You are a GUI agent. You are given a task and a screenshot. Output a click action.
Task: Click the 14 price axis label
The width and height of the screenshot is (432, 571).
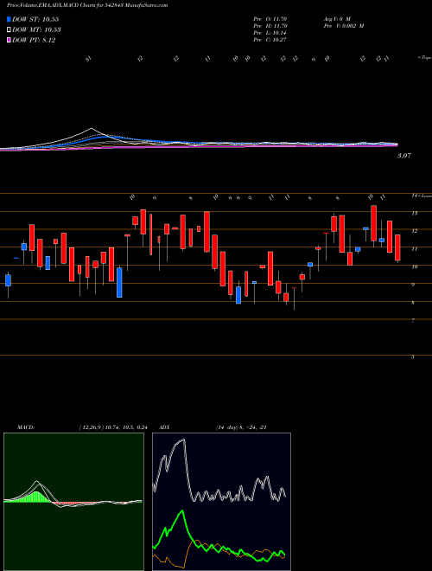click(x=414, y=196)
